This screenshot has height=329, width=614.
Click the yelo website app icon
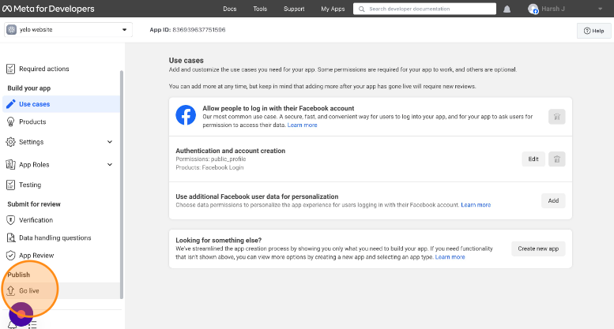11,30
